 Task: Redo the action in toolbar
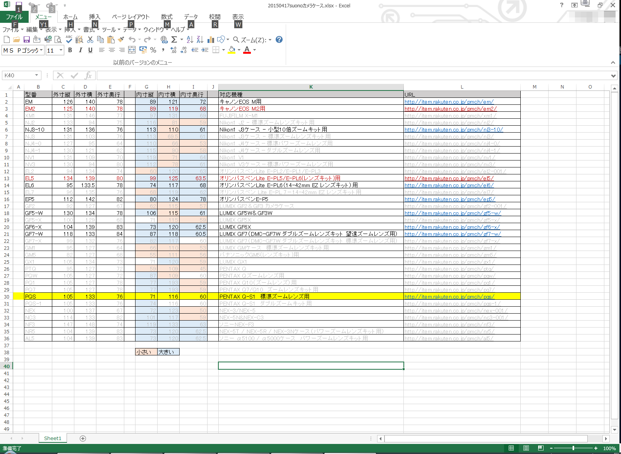pyautogui.click(x=147, y=39)
